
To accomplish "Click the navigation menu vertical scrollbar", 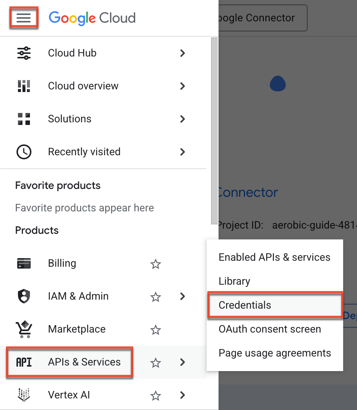I will (x=214, y=131).
